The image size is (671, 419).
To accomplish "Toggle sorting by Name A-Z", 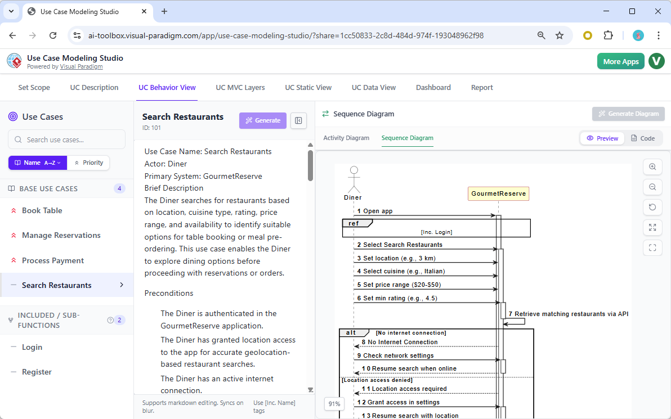I will (x=37, y=163).
